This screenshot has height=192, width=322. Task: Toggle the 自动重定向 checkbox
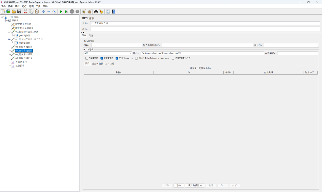(87, 58)
